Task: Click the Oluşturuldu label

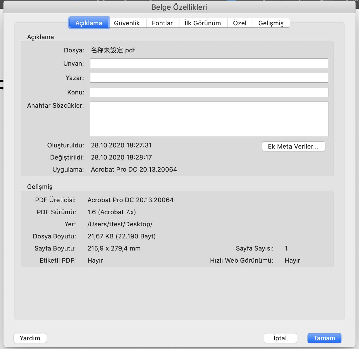Action: click(x=66, y=145)
